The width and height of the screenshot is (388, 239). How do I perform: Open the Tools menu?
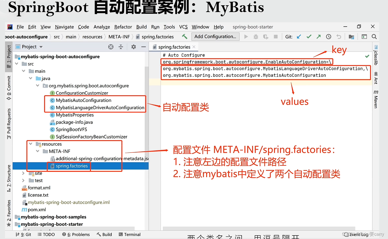point(169,27)
